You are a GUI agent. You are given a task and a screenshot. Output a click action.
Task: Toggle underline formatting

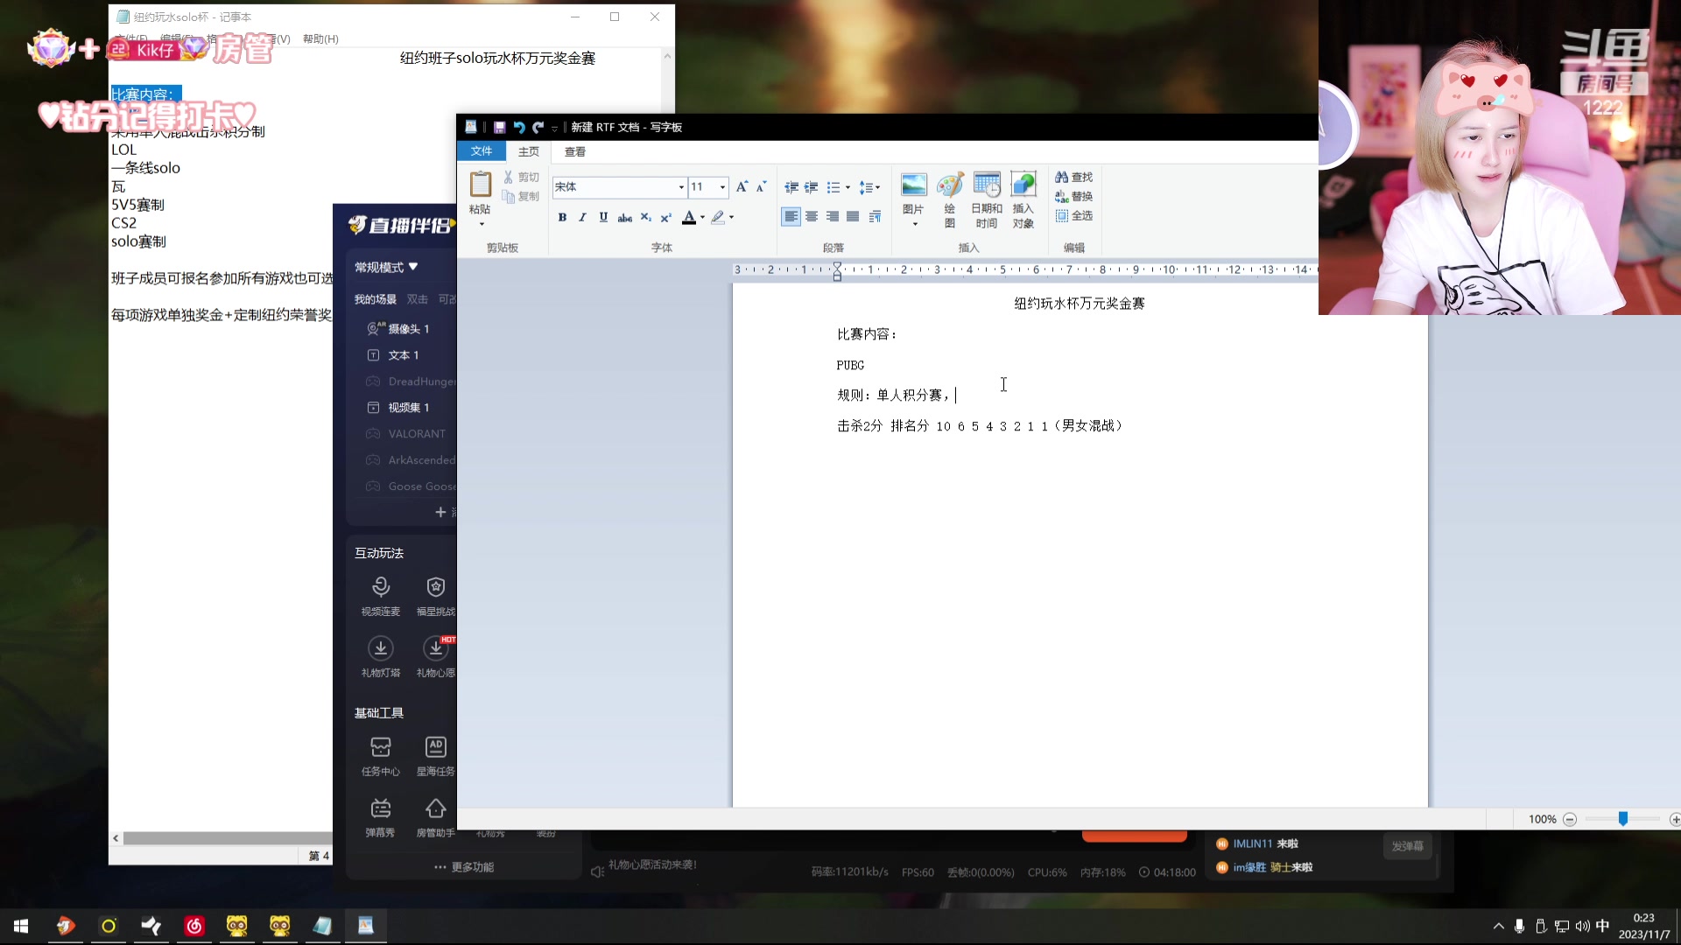[x=603, y=217]
